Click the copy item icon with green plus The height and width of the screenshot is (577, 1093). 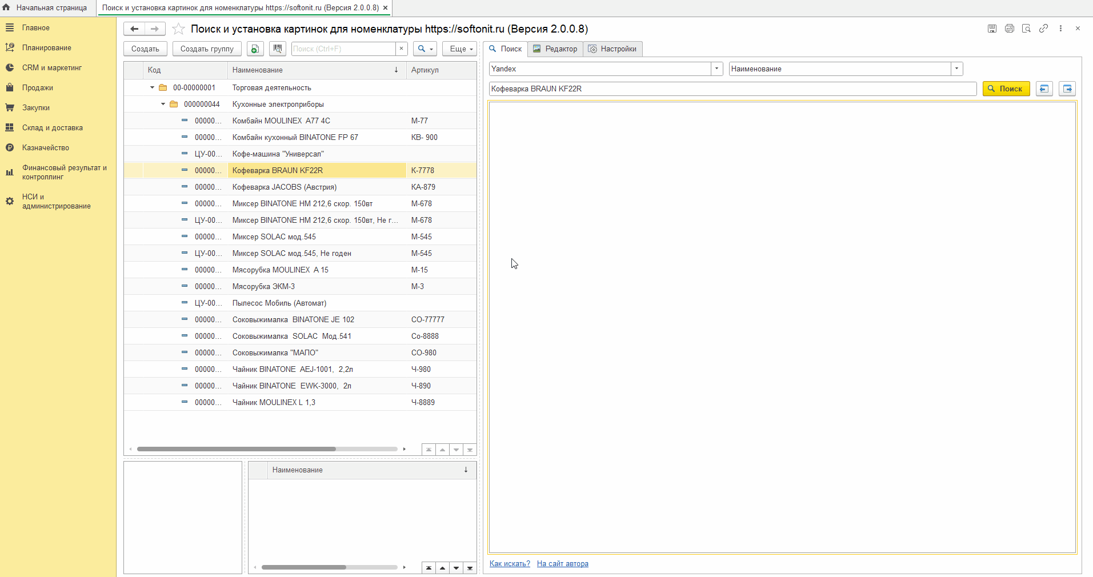coord(255,49)
